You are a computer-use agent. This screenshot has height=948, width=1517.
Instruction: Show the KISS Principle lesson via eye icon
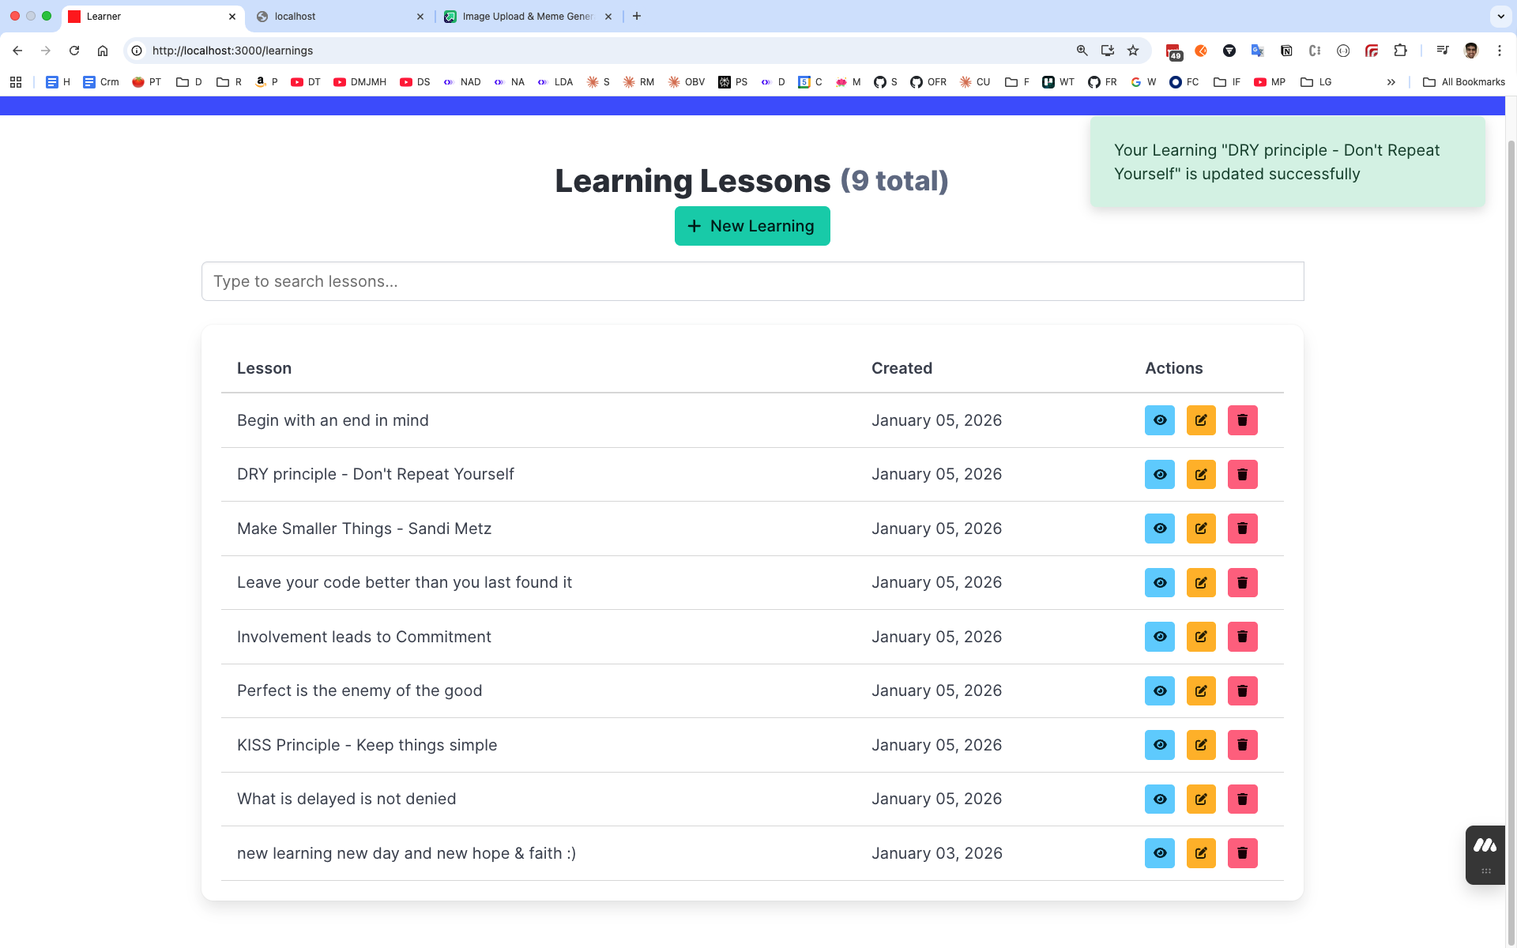(x=1159, y=745)
